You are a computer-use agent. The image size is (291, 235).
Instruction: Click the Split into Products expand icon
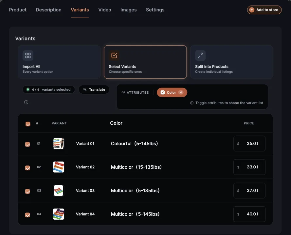pyautogui.click(x=200, y=55)
